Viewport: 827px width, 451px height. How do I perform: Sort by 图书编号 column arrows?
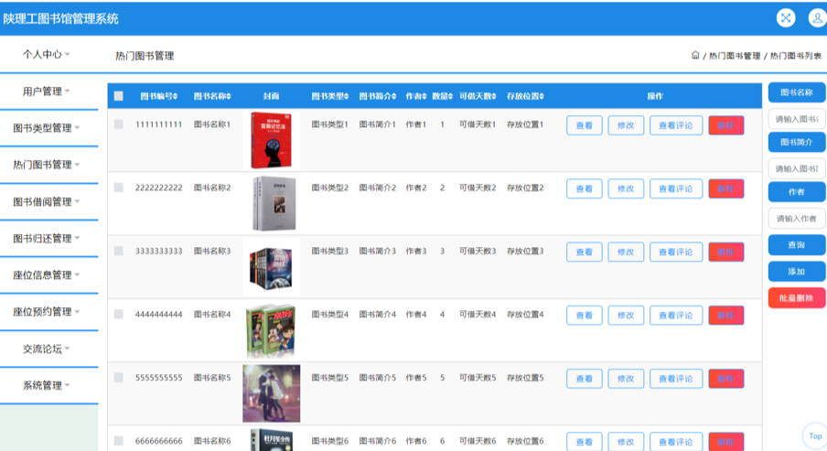[175, 96]
